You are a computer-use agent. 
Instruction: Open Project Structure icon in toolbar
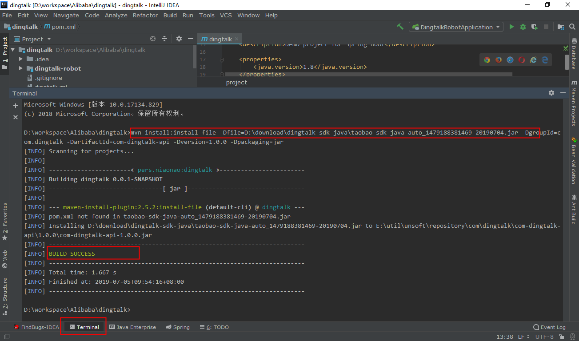[x=561, y=27]
